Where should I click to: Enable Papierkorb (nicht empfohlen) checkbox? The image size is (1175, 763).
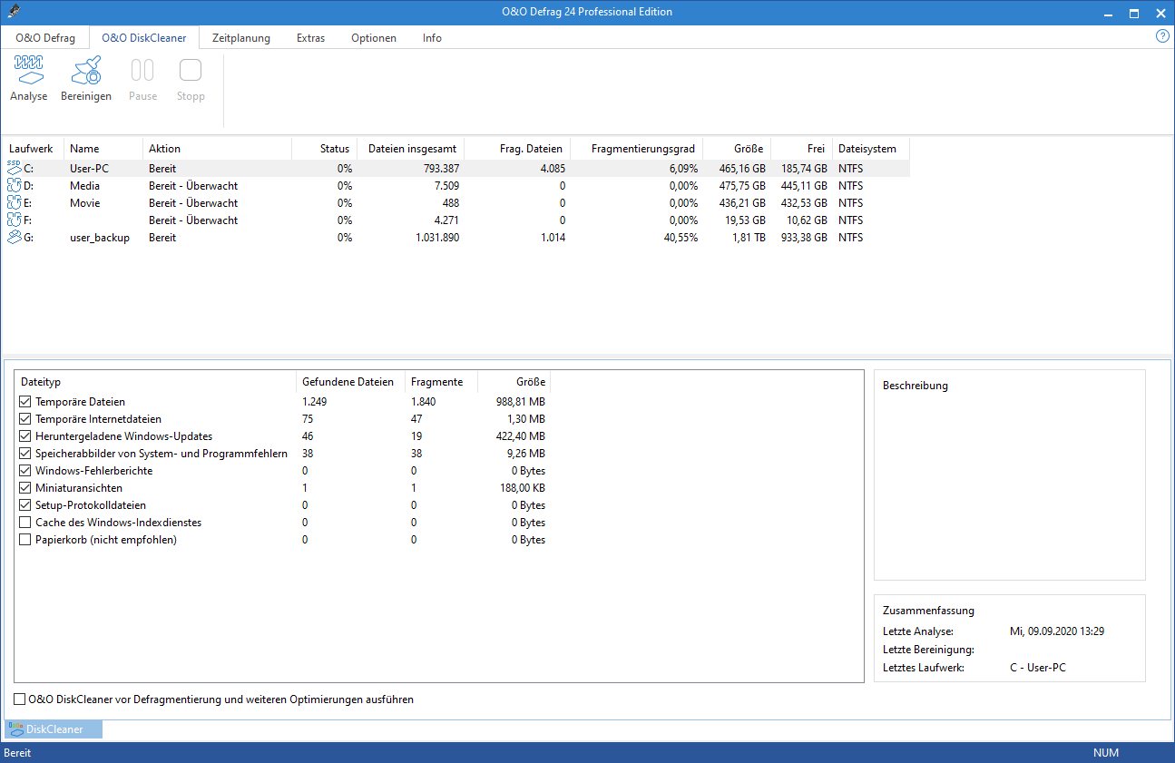click(x=25, y=540)
